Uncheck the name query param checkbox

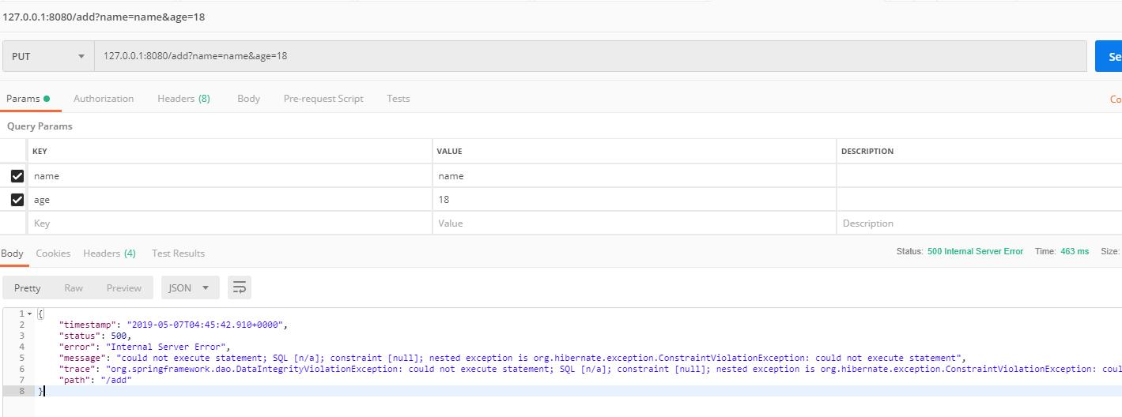(17, 176)
